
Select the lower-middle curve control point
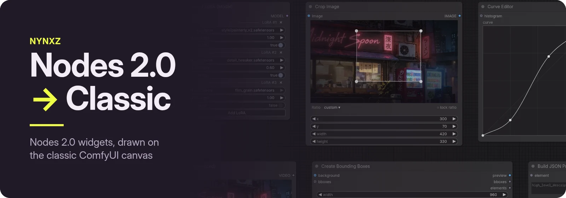point(510,120)
